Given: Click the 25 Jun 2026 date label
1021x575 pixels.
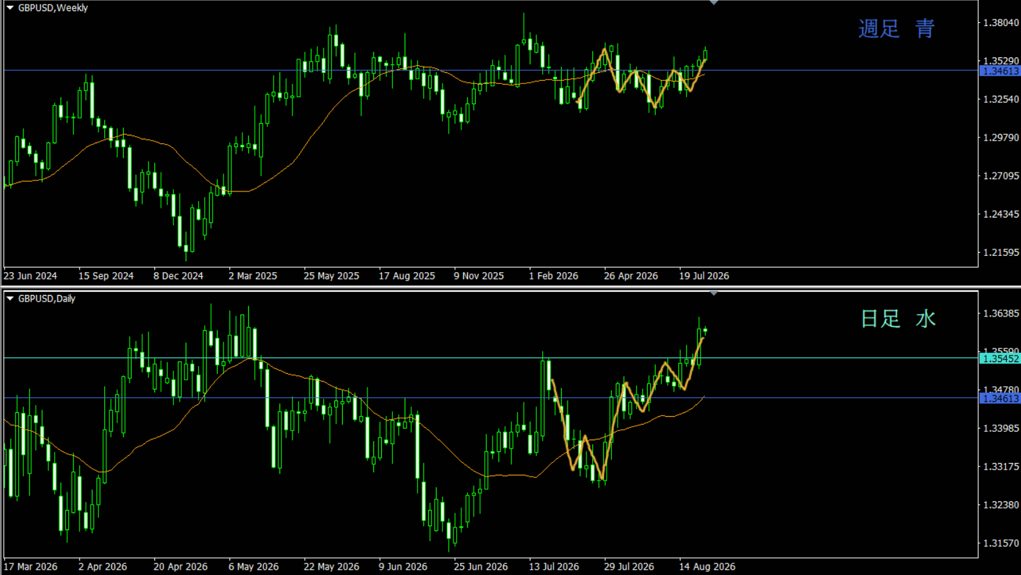Looking at the screenshot, I should pos(481,567).
